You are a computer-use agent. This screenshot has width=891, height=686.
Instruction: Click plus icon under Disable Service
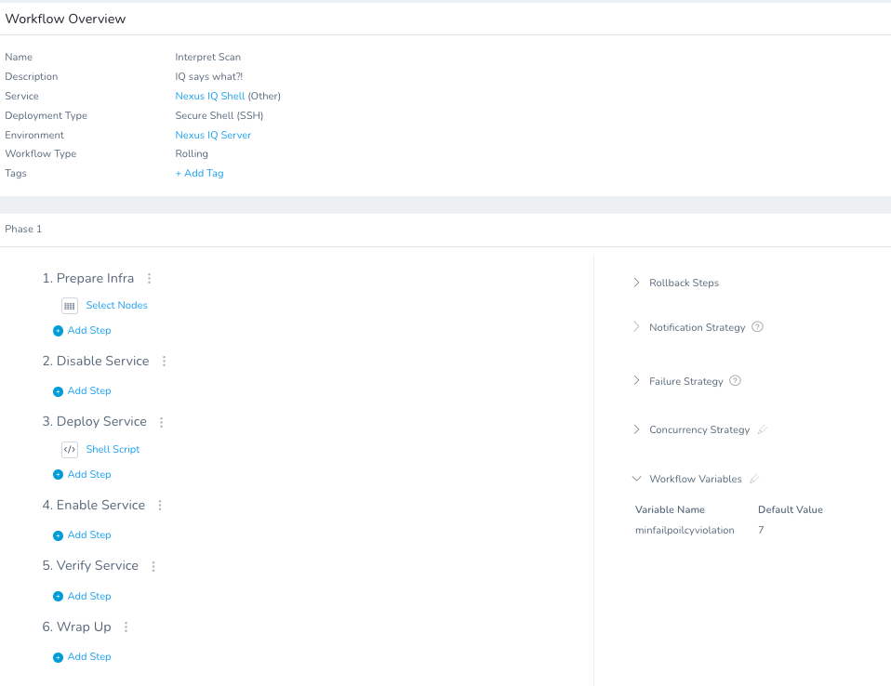[58, 391]
